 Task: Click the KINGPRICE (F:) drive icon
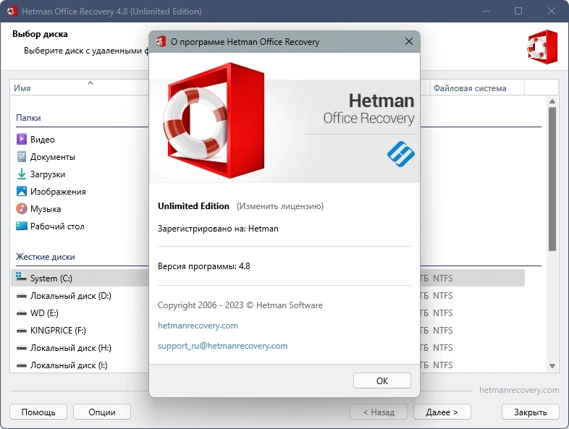click(x=22, y=331)
